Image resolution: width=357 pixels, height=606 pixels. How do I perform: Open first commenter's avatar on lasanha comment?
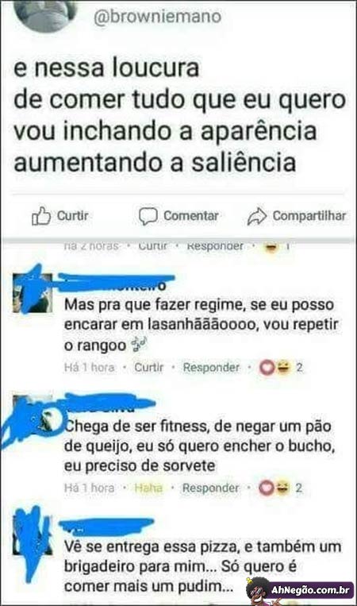tap(33, 293)
